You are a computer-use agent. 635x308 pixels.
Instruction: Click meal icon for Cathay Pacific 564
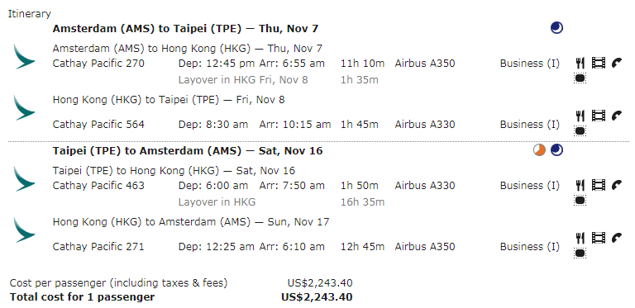click(x=580, y=116)
